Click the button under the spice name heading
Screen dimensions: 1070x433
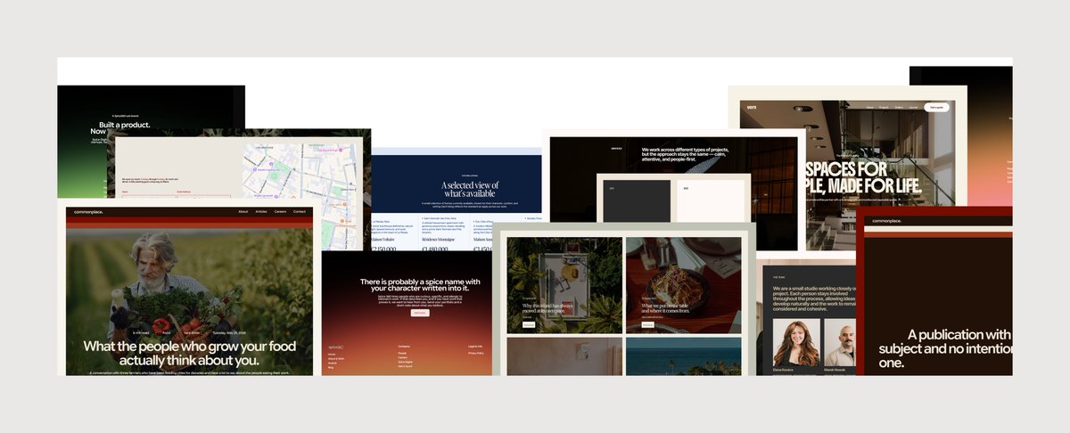pos(419,313)
